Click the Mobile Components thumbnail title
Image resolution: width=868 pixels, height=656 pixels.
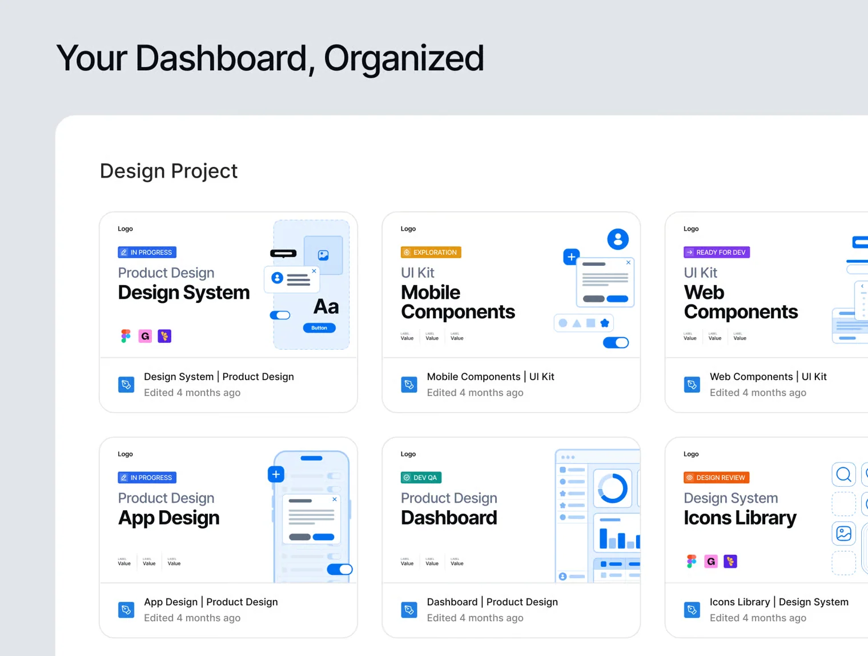coord(458,302)
